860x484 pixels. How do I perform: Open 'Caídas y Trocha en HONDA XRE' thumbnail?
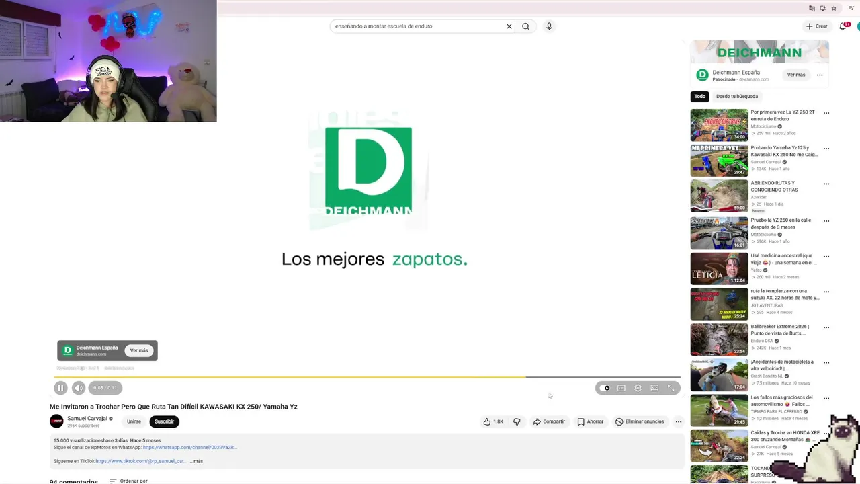[x=719, y=446]
